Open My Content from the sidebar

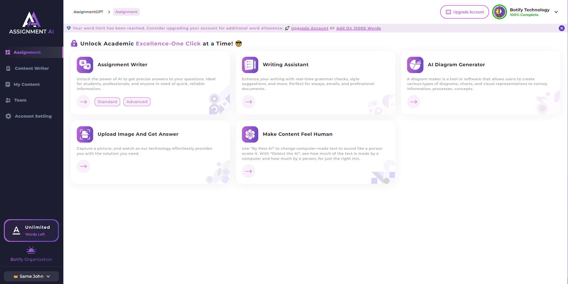[27, 84]
